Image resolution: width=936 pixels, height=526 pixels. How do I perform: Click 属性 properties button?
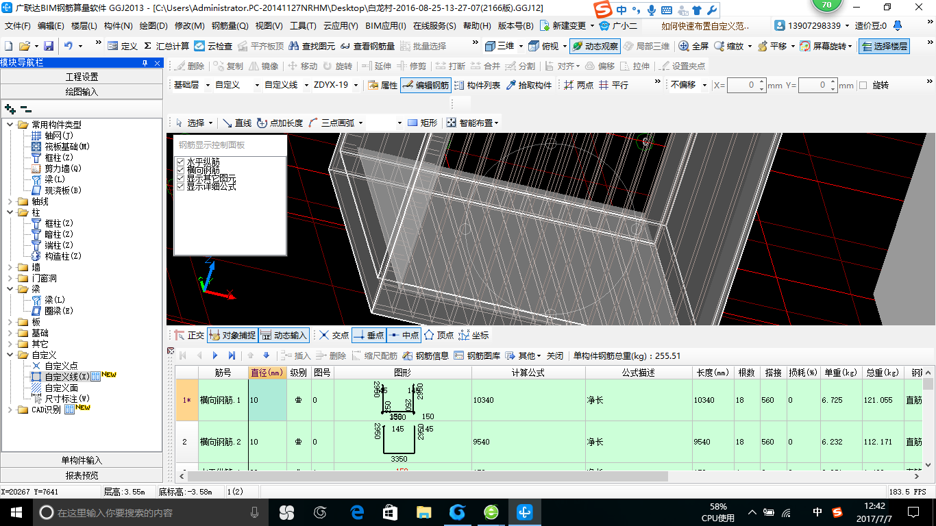[382, 85]
